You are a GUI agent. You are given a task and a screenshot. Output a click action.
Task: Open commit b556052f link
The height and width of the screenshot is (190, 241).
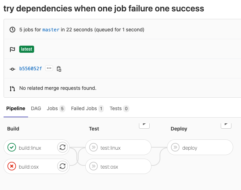pos(31,68)
